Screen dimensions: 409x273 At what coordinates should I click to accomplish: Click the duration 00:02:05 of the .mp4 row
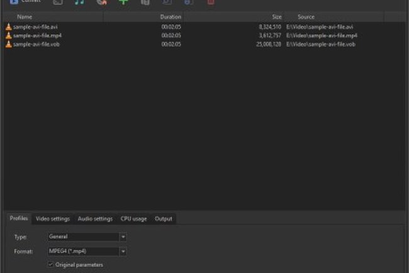171,35
